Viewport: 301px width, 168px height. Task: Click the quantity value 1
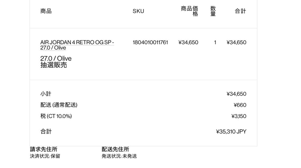[215, 42]
